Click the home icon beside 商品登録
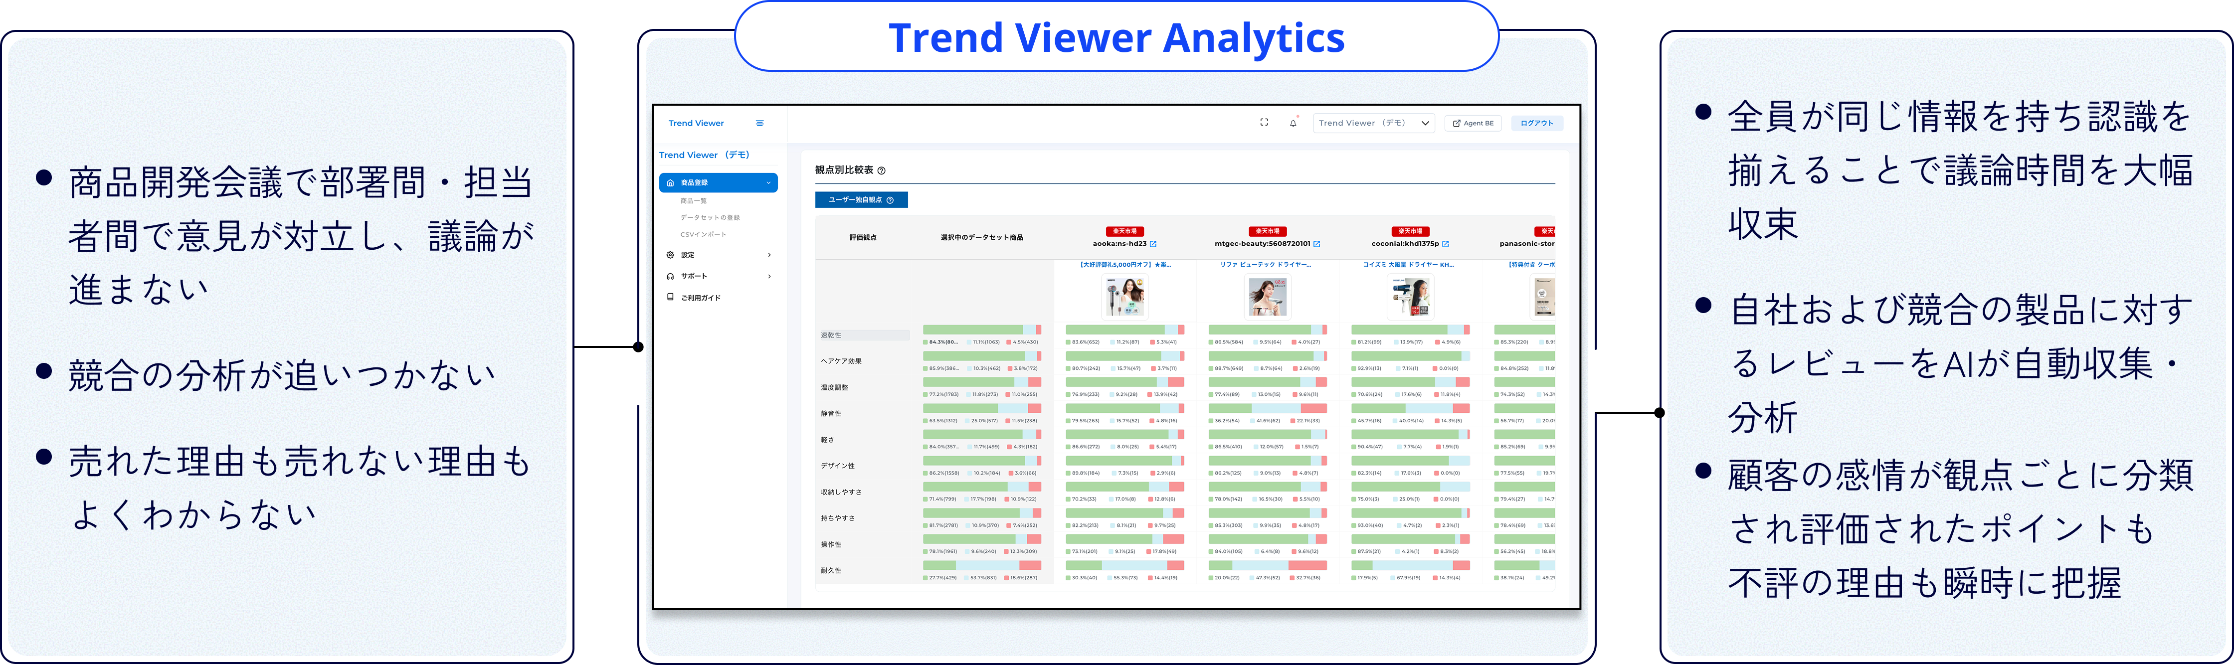The image size is (2234, 665). (670, 183)
